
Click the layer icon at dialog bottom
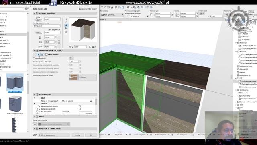click(35, 135)
